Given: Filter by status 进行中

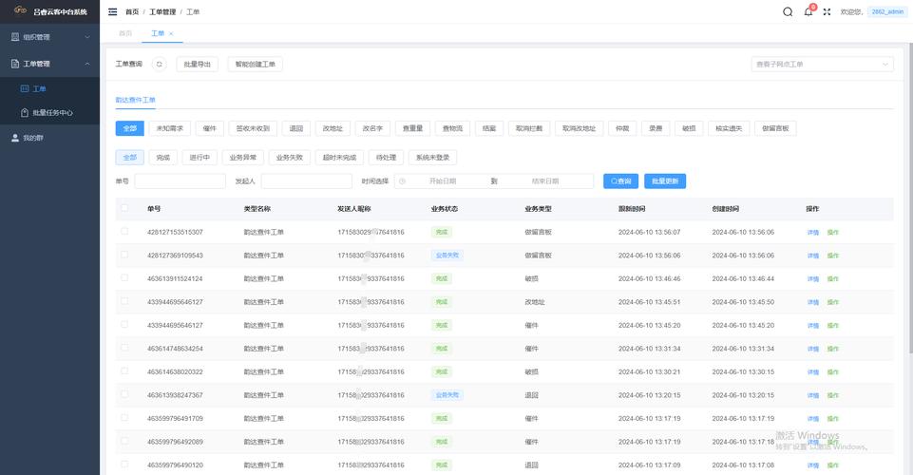Looking at the screenshot, I should point(200,157).
